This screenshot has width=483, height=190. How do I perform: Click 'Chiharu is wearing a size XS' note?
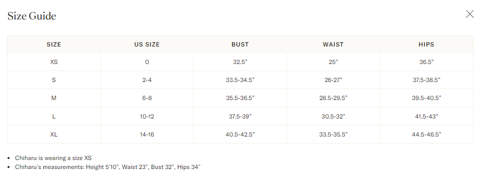pos(53,158)
